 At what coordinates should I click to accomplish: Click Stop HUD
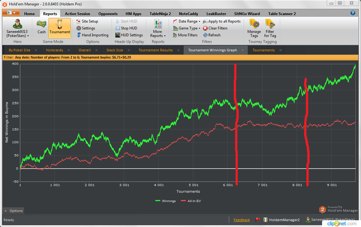click(x=126, y=28)
